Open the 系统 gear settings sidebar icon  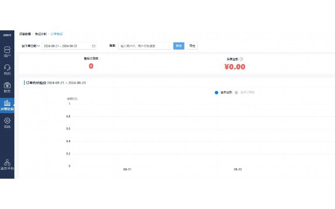[7, 123]
